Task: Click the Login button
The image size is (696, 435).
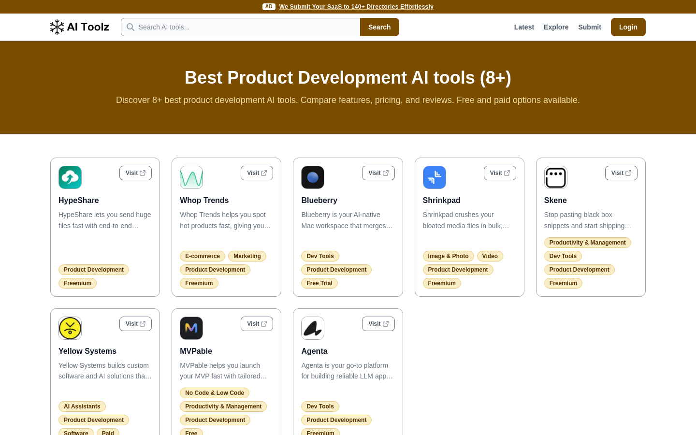Action: [628, 27]
